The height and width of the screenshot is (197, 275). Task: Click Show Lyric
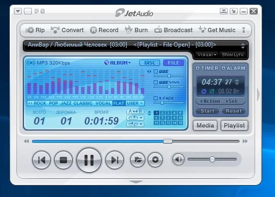pyautogui.click(x=233, y=55)
